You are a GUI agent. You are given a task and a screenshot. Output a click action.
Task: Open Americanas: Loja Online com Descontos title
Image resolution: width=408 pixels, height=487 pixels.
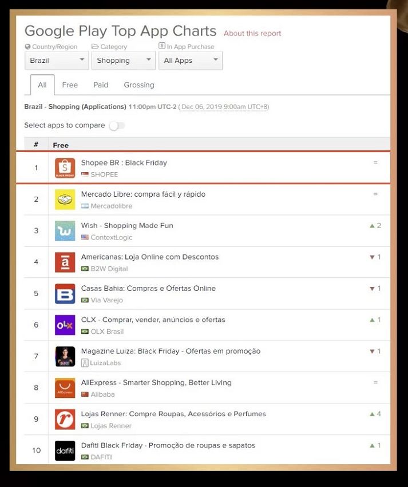(150, 257)
